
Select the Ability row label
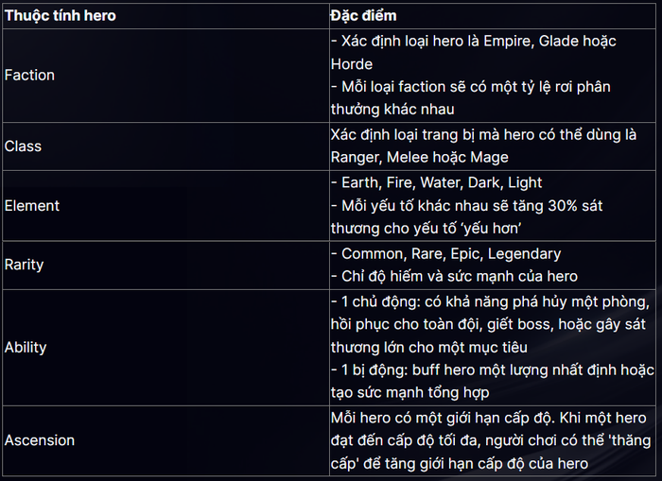[x=26, y=347]
